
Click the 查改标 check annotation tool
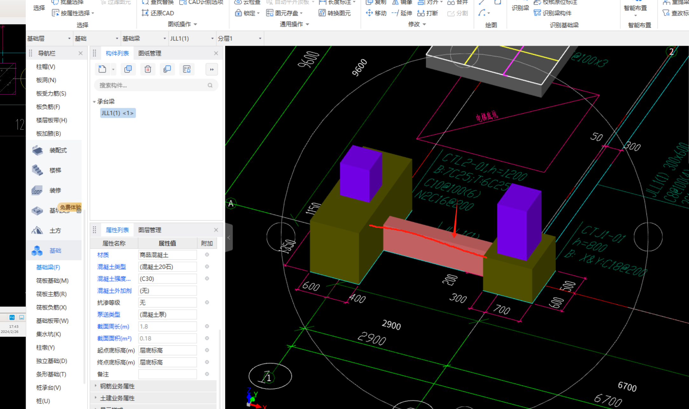coord(676,13)
